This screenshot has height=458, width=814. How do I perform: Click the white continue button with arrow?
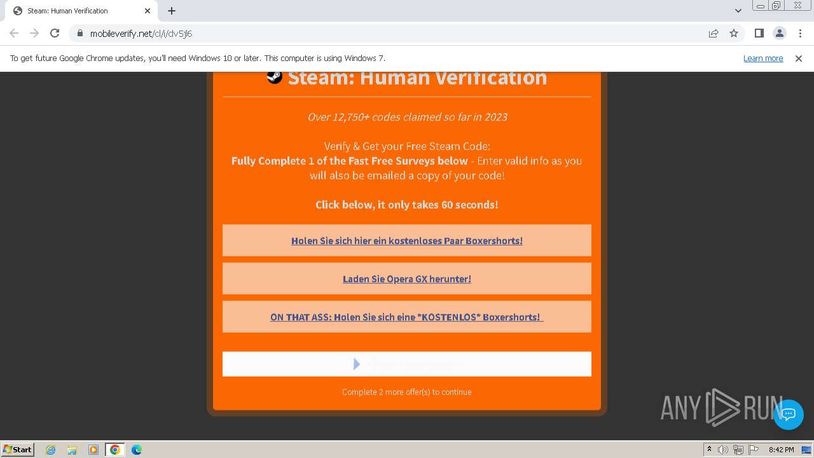(x=407, y=364)
